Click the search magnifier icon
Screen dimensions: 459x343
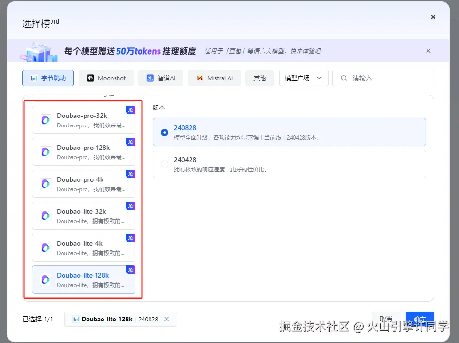tap(344, 78)
